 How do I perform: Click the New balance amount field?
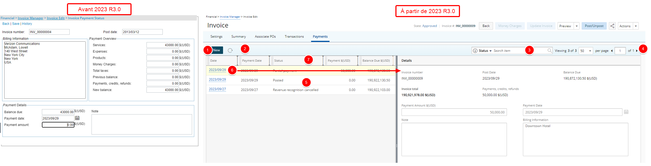point(162,90)
